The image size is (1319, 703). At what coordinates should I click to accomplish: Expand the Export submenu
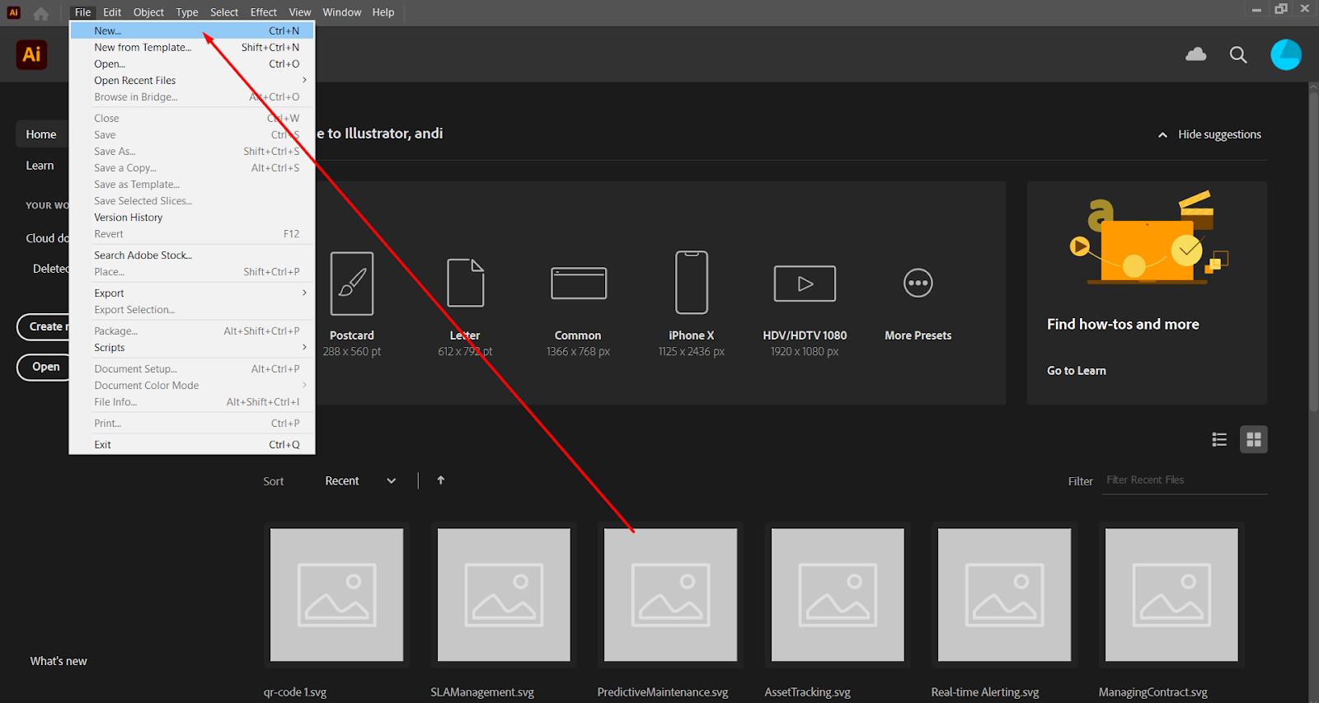192,293
